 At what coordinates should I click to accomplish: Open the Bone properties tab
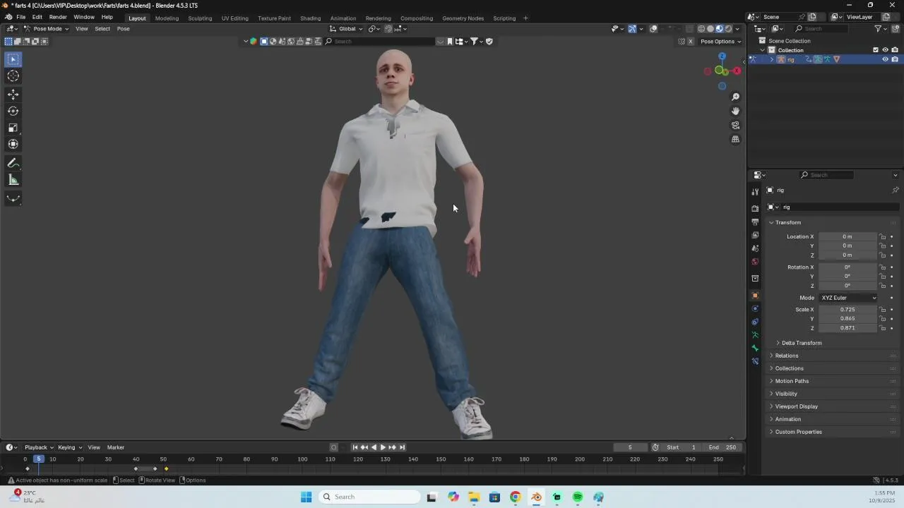(755, 348)
